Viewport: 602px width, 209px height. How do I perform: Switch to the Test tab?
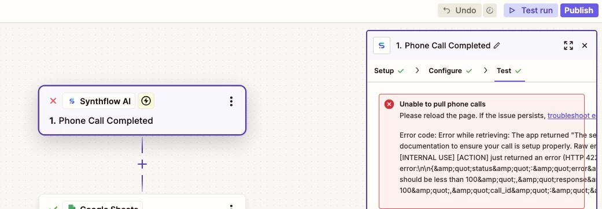coord(509,71)
